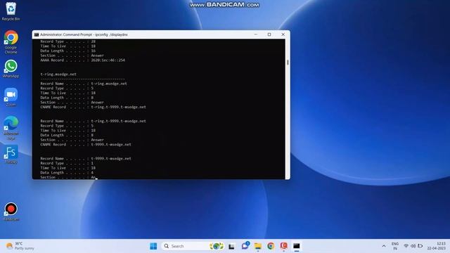The image size is (450, 253).
Task: Click the 't-ring.msedge.net' section heading line
Action: [58, 74]
